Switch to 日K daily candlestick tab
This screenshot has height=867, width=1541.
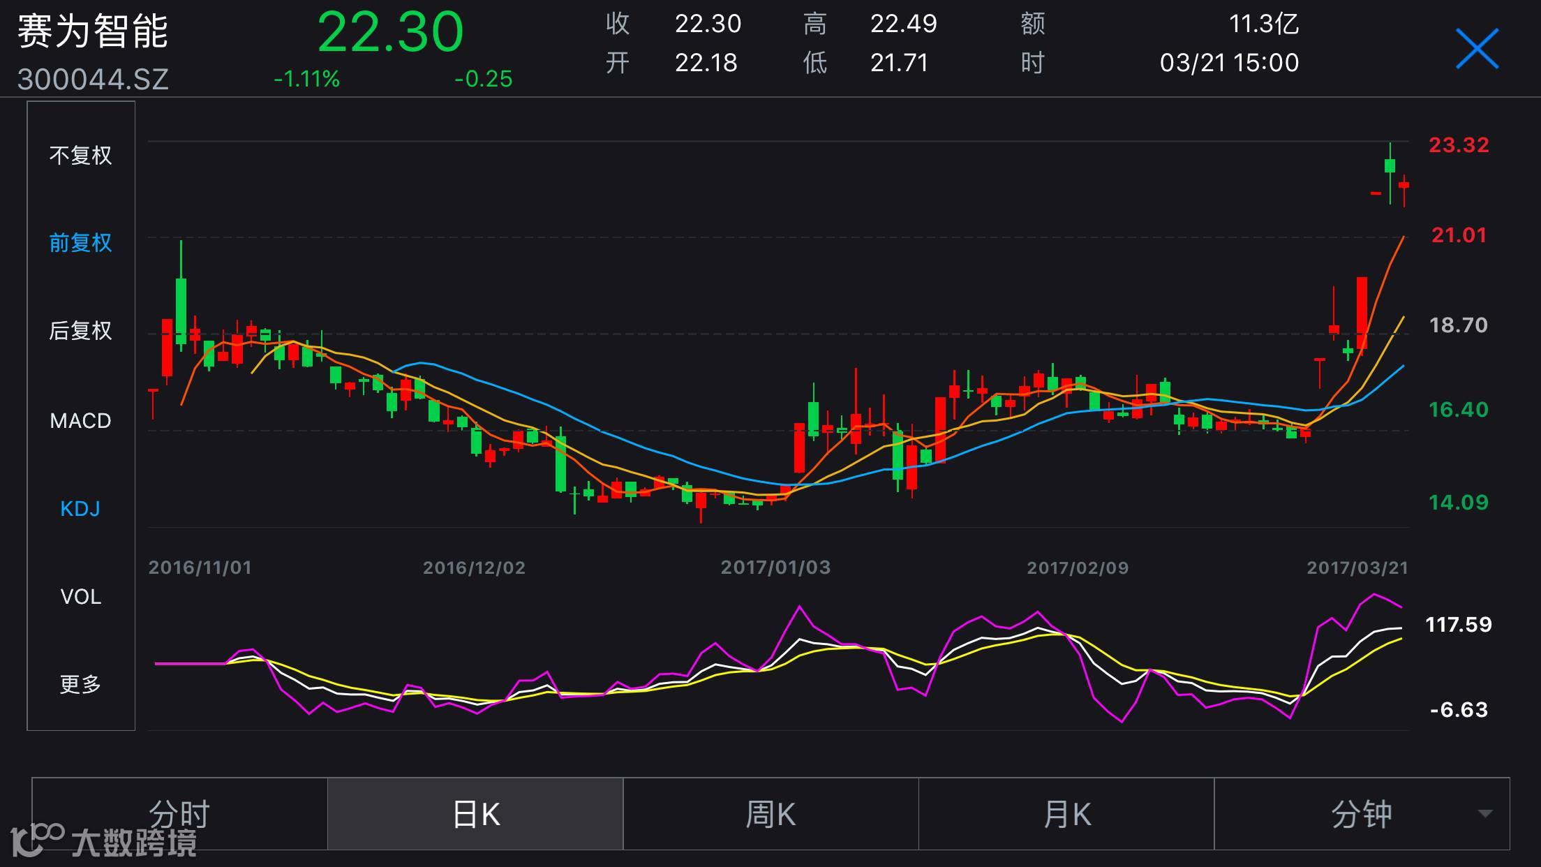[x=475, y=814]
